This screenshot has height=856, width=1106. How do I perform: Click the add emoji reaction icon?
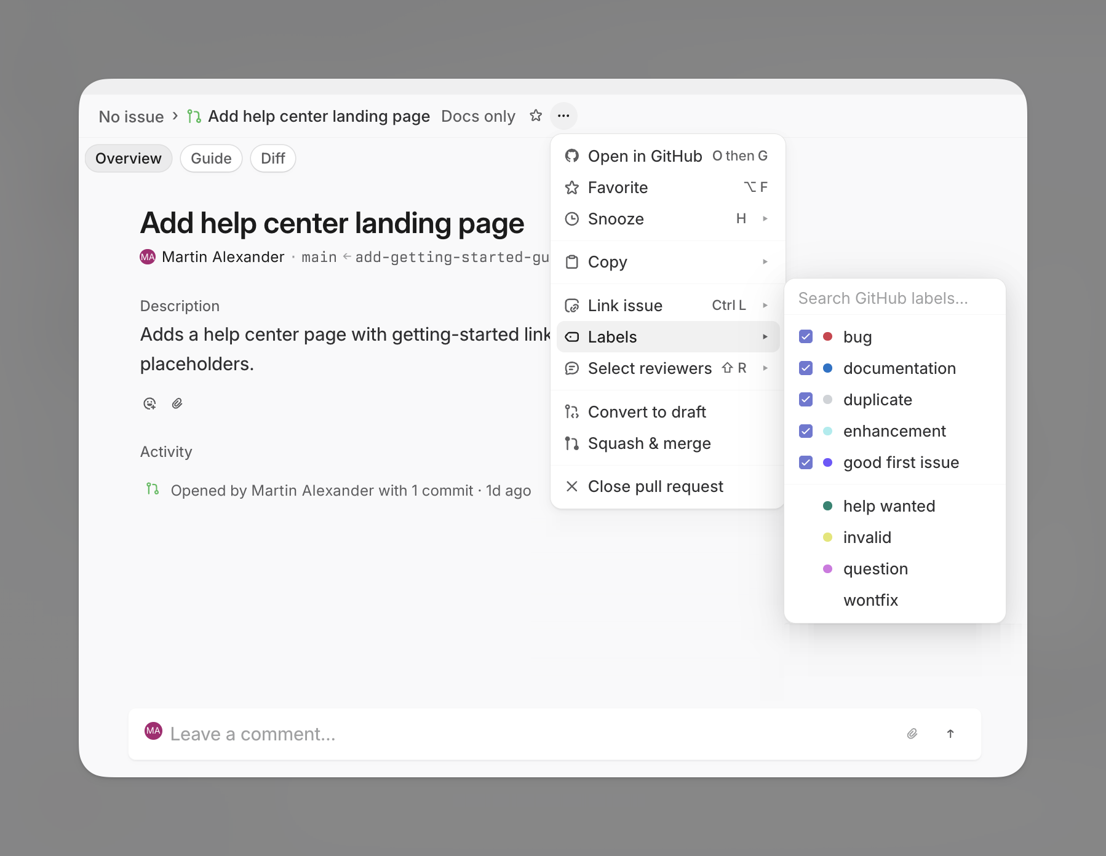pos(149,403)
